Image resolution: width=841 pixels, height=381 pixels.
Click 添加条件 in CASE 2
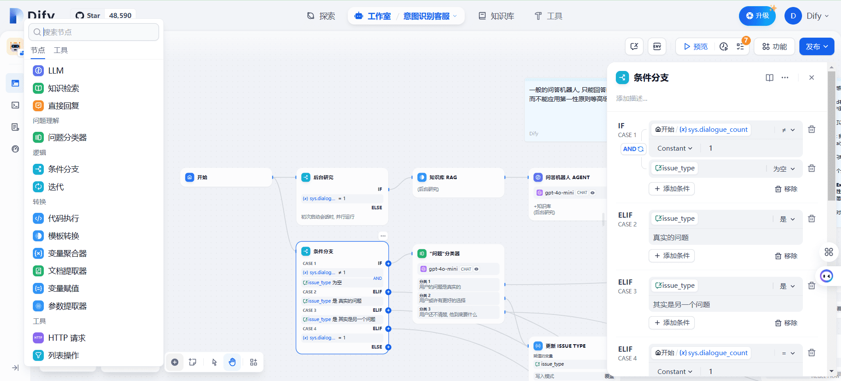click(x=671, y=256)
